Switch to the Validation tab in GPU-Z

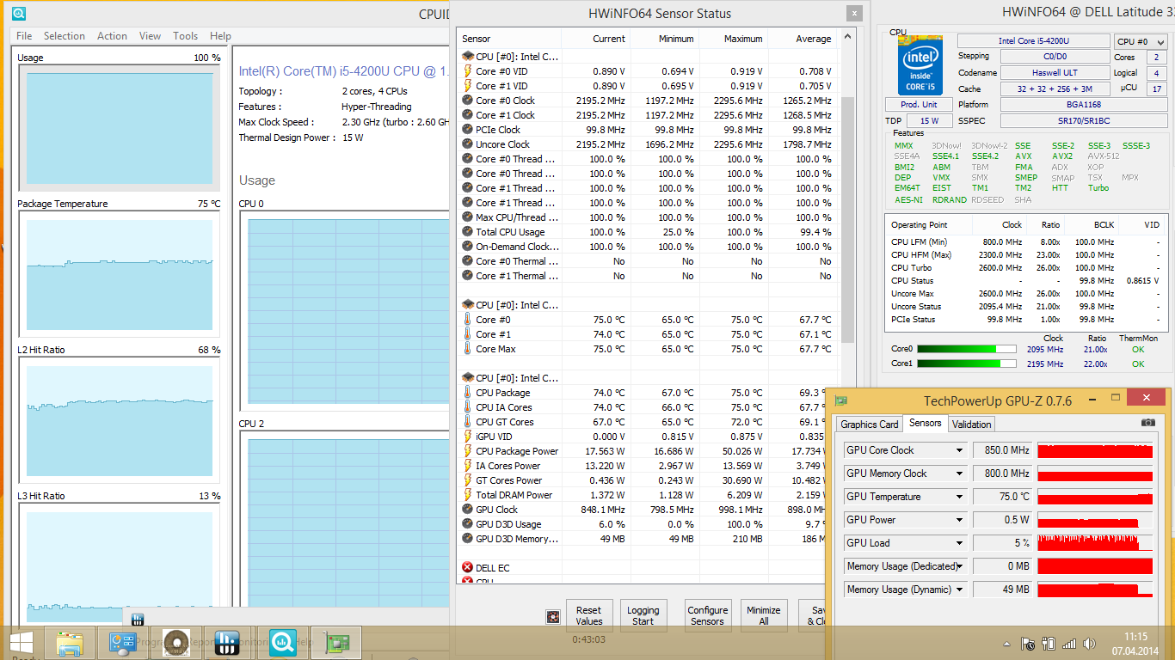coord(972,424)
